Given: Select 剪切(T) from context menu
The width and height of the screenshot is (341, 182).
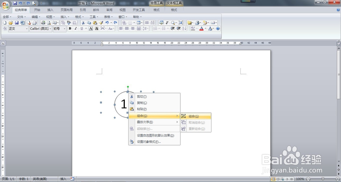Looking at the screenshot, I should [154, 96].
